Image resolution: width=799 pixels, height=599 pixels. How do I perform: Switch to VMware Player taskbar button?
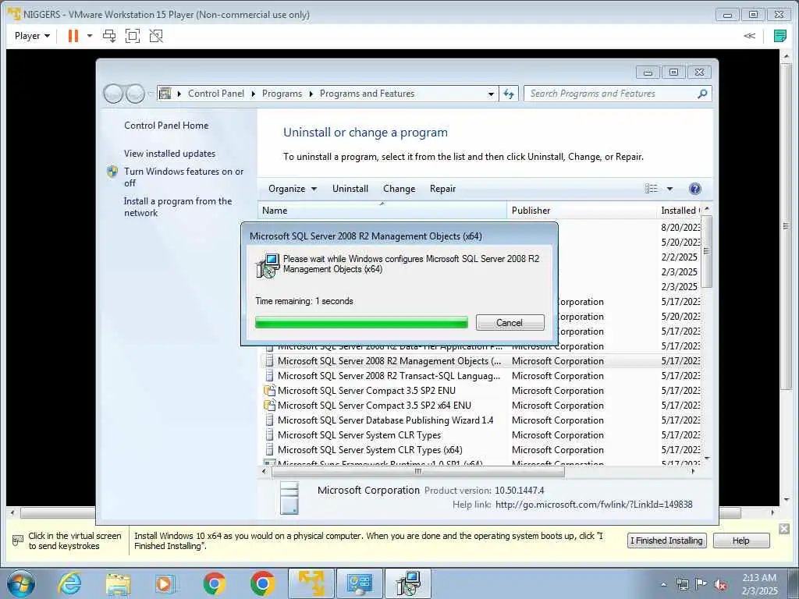pos(311,583)
